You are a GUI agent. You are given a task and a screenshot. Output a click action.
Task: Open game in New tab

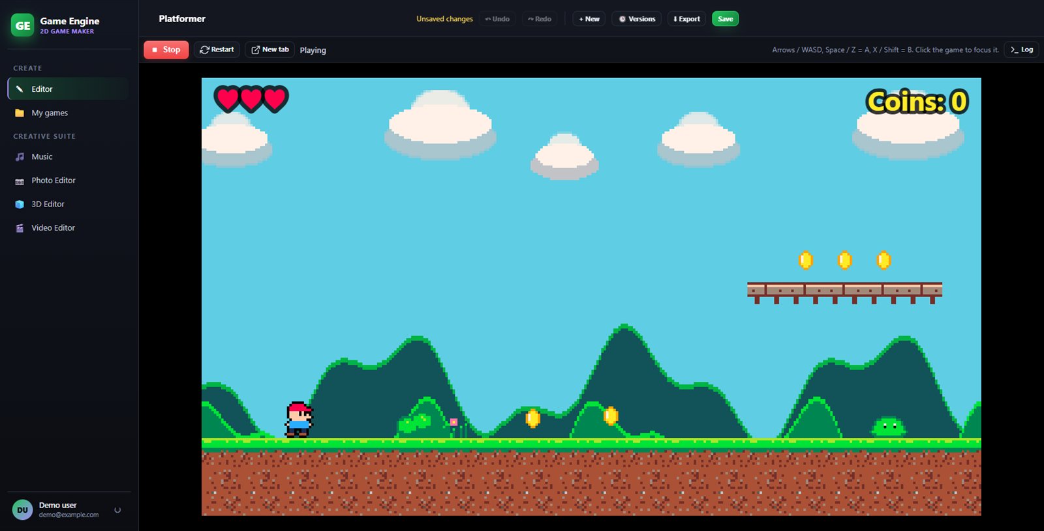point(269,50)
